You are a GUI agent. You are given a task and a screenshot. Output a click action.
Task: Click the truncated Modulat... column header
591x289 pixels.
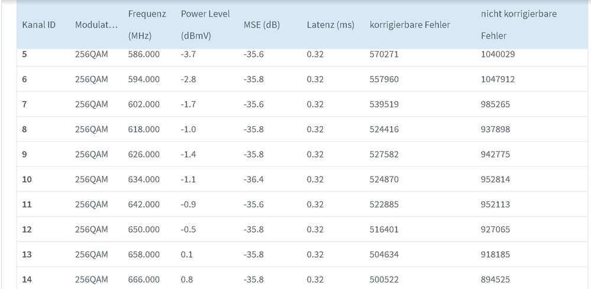tap(96, 25)
